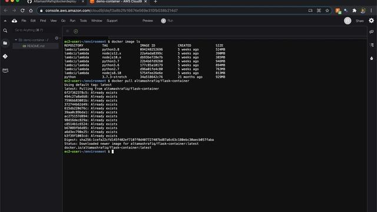Open the File menu
Screen dimensions: 377x212
[24, 21]
